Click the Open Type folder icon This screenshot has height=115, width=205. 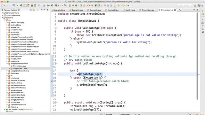coord(81,5)
